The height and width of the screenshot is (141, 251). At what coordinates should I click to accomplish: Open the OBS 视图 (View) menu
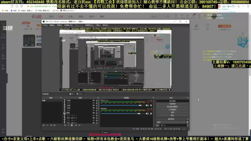click(59, 25)
